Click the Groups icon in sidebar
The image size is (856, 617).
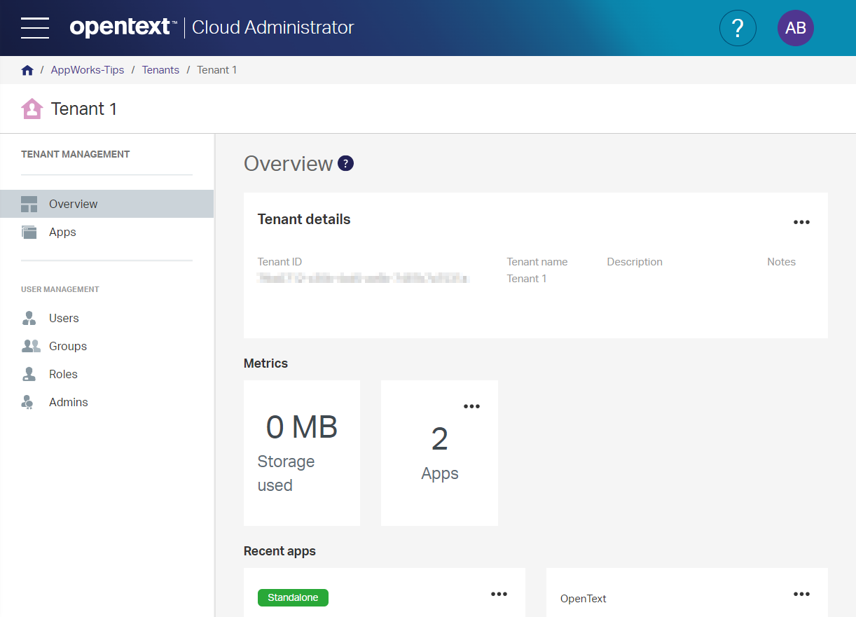click(x=31, y=346)
